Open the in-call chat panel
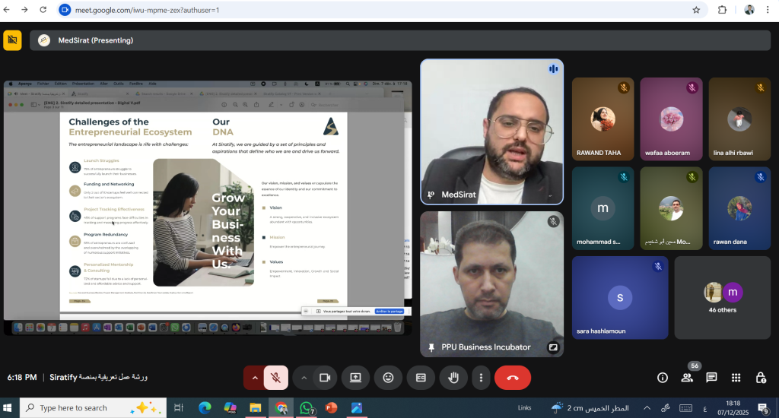Viewport: 779px width, 418px height. point(711,378)
